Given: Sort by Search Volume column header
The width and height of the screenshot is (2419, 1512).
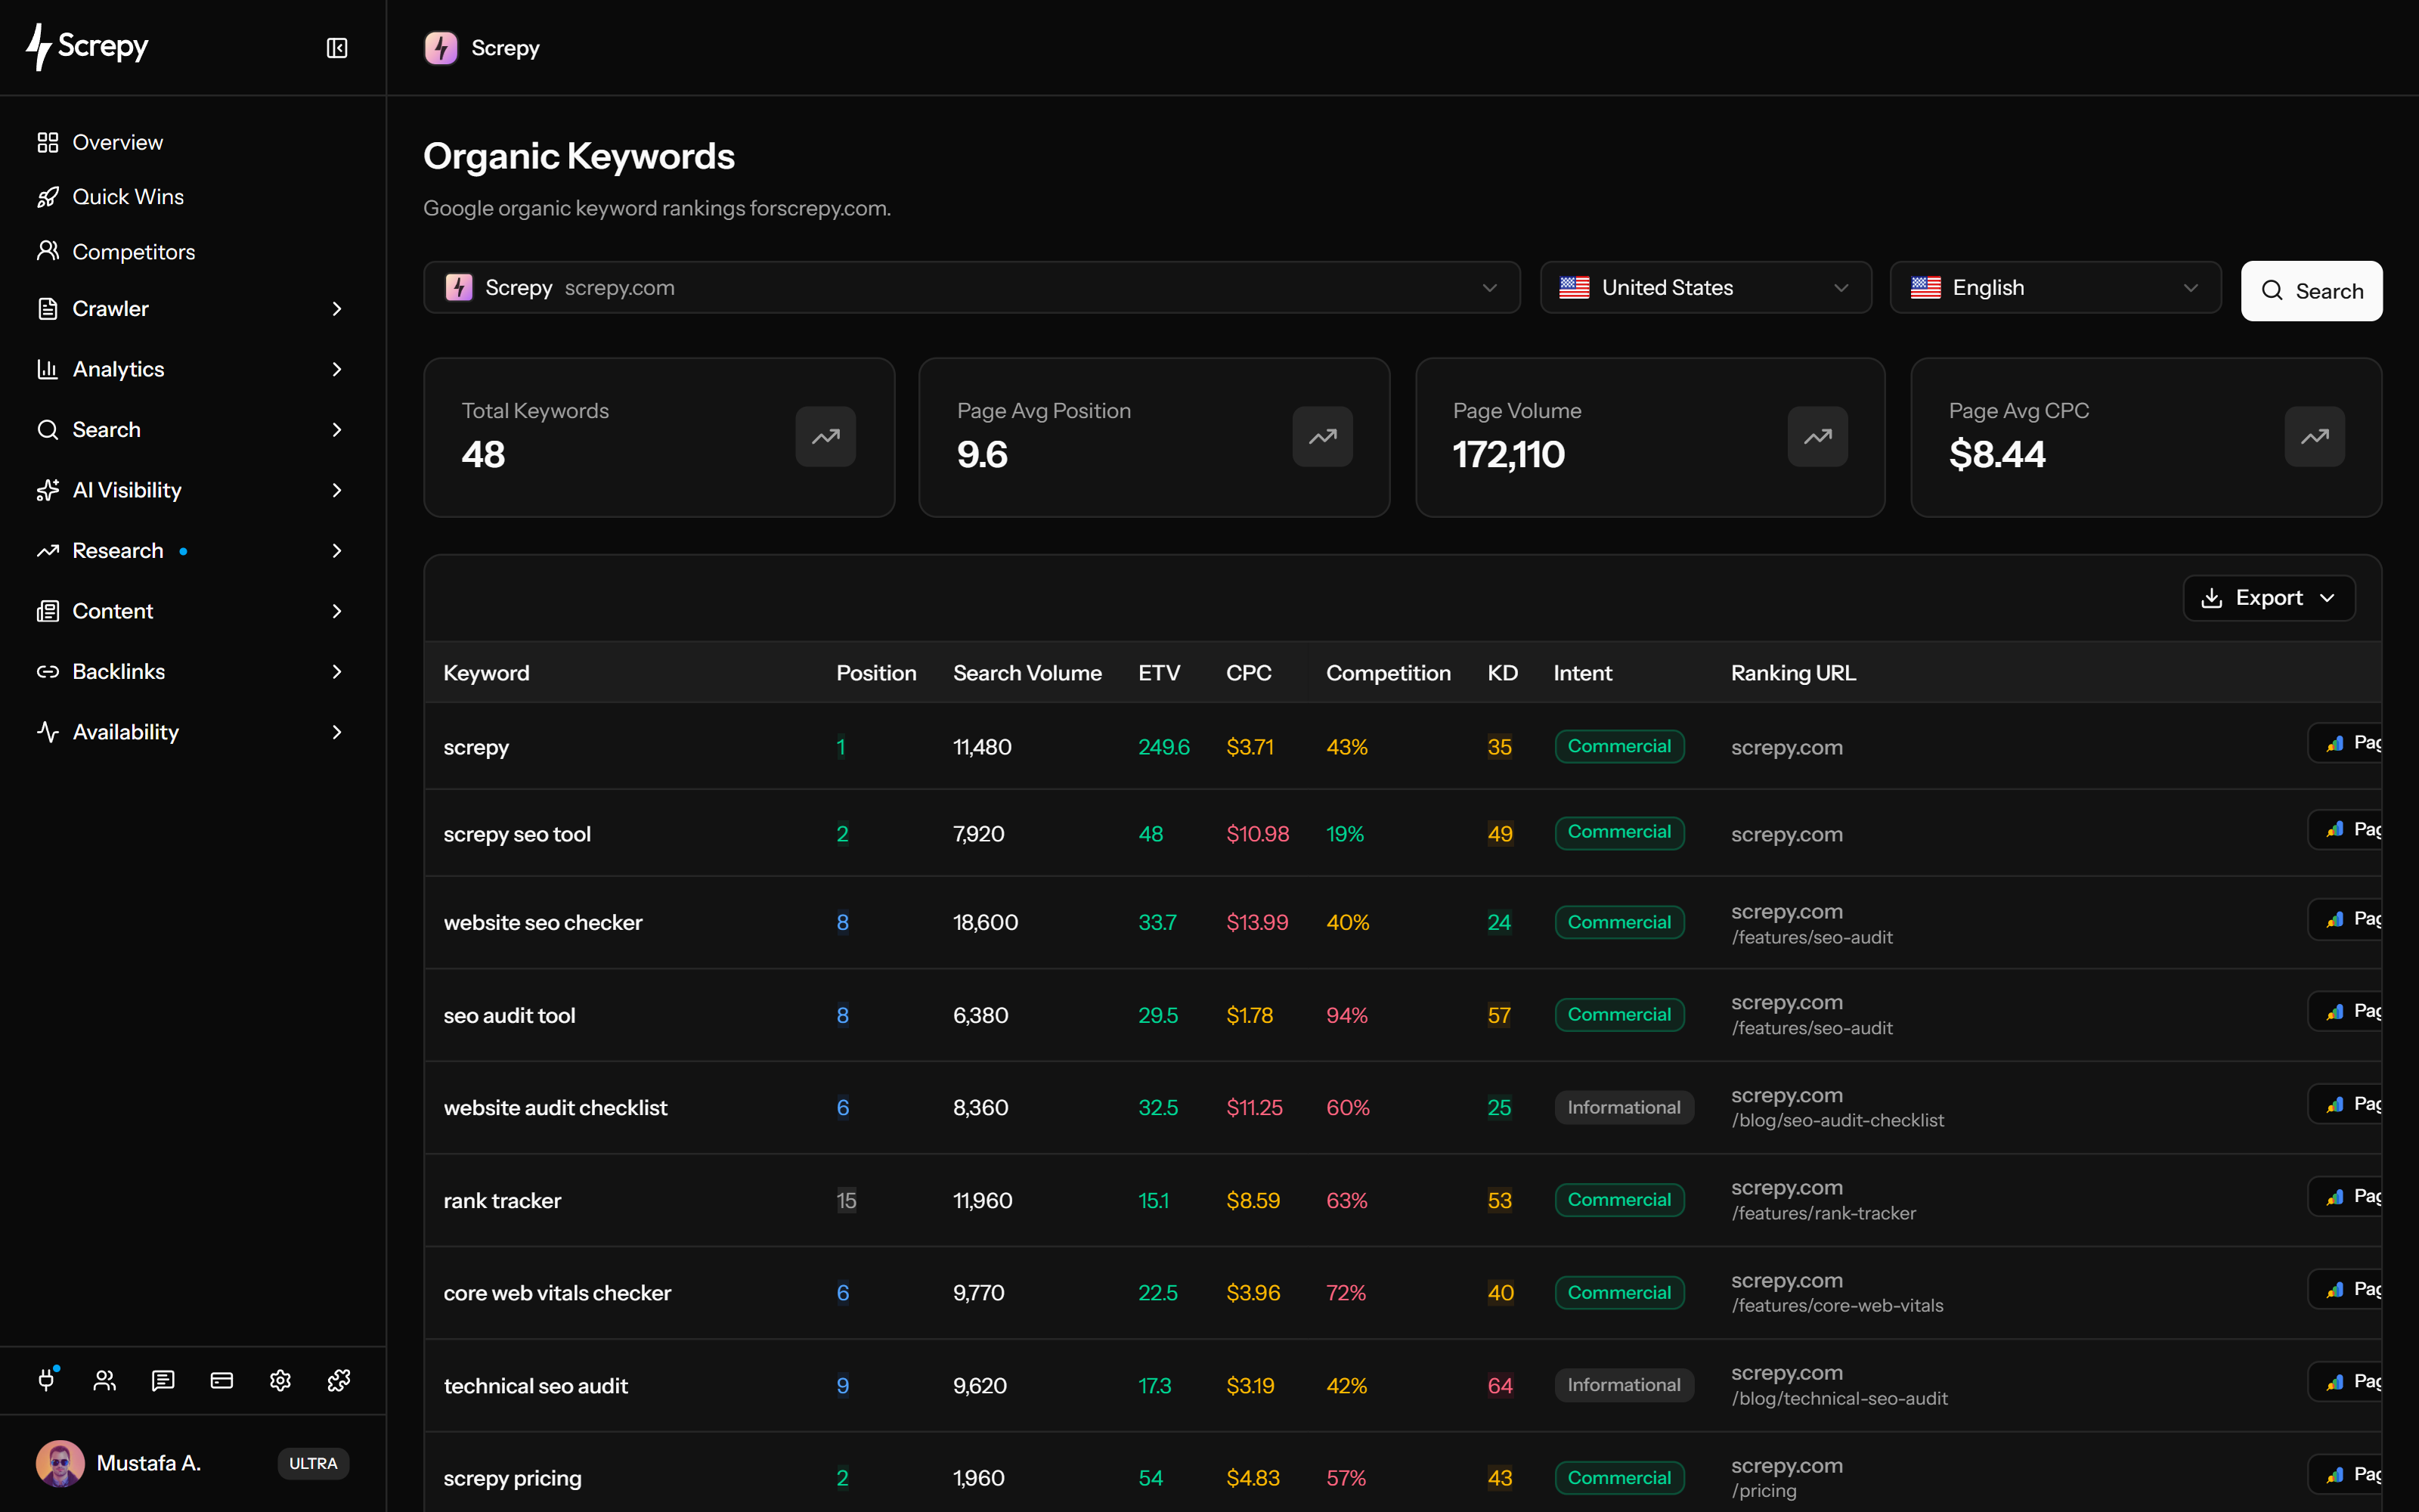Looking at the screenshot, I should coord(1027,673).
